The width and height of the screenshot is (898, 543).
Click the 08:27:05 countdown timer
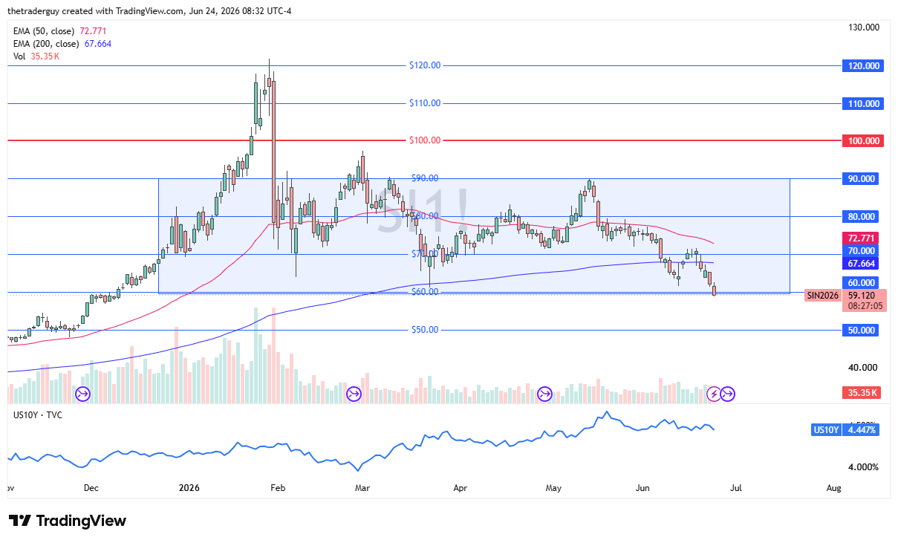[x=865, y=305]
